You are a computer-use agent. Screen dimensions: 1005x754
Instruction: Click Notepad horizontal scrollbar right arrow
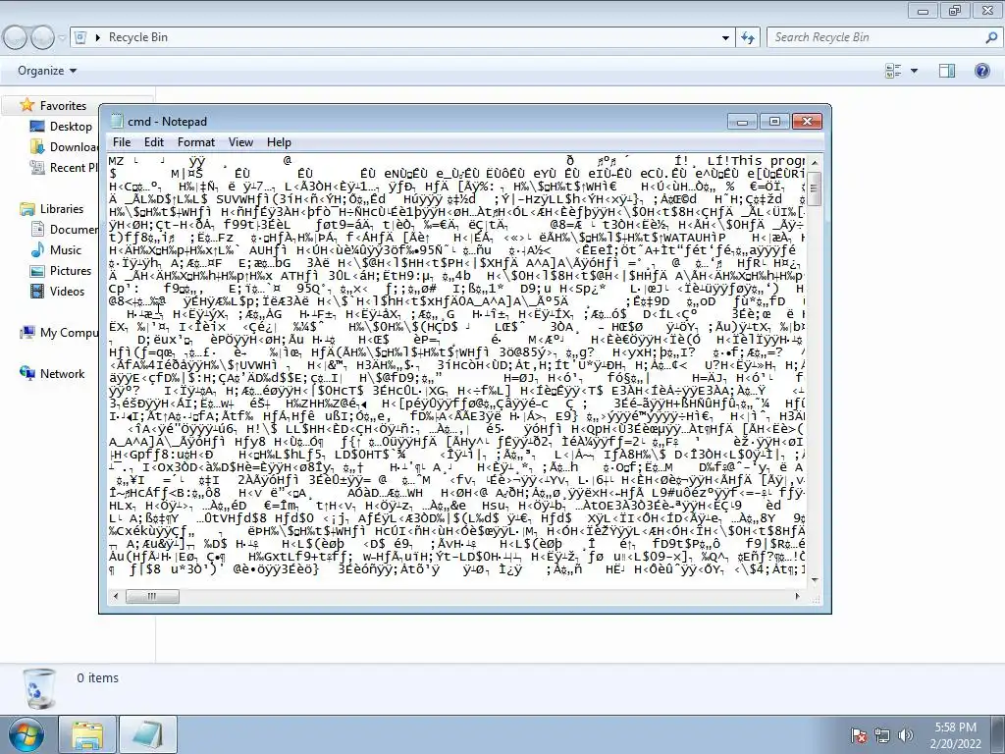(x=798, y=596)
